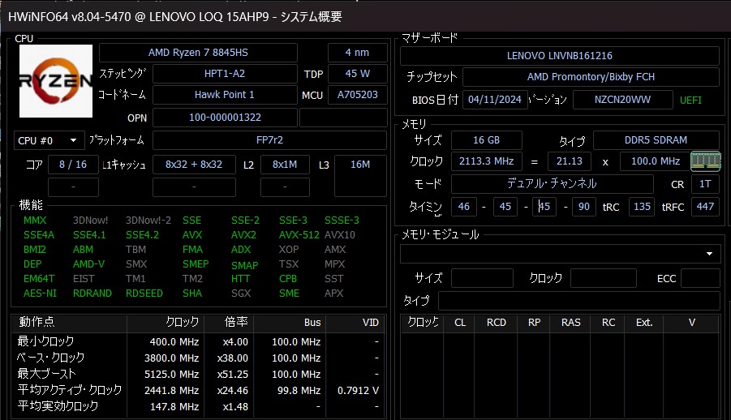Click the memory multiplier 21.13 value
The height and width of the screenshot is (420, 731).
pyautogui.click(x=570, y=161)
